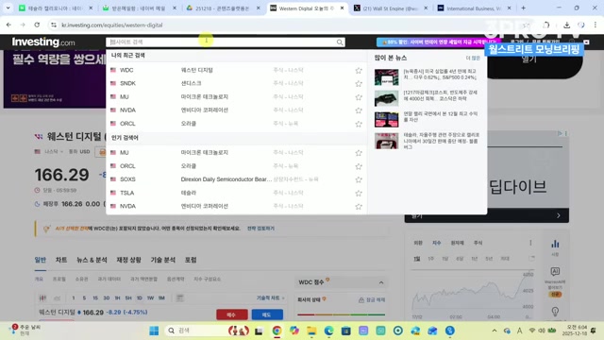Star NVDA in popular searches list
Screen dimensions: 604x340
coord(359,207)
